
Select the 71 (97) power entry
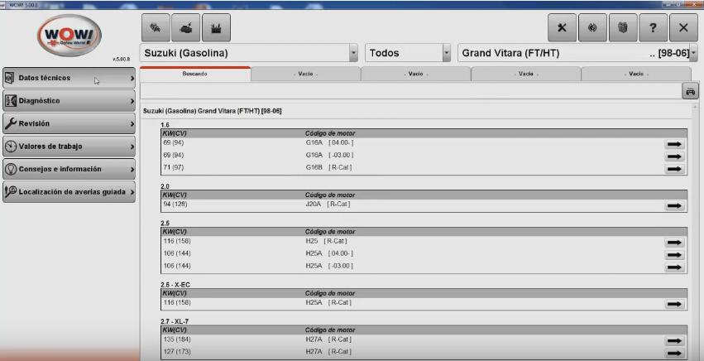173,167
